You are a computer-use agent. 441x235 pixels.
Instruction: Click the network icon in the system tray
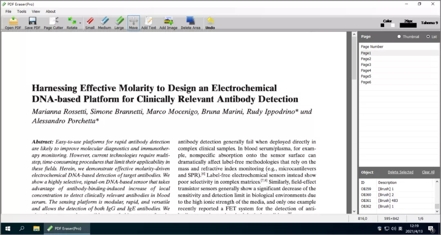(x=387, y=228)
